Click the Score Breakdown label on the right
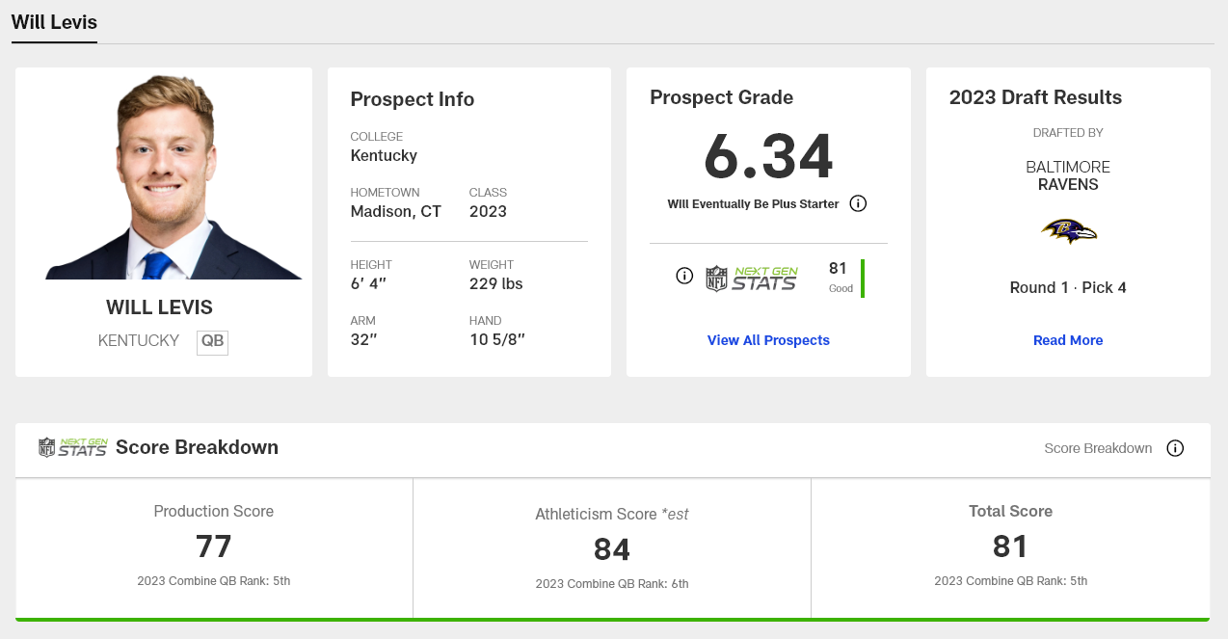Viewport: 1228px width, 639px height. point(1098,448)
